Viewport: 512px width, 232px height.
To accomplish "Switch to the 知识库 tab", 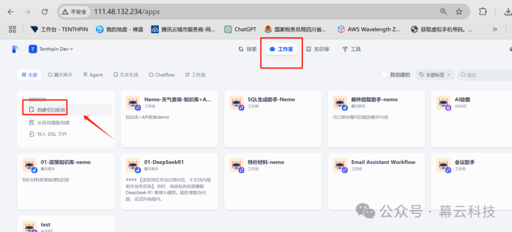I will click(x=318, y=49).
